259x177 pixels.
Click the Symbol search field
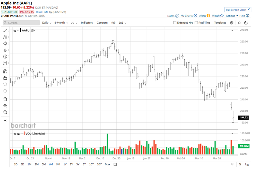click(21, 23)
